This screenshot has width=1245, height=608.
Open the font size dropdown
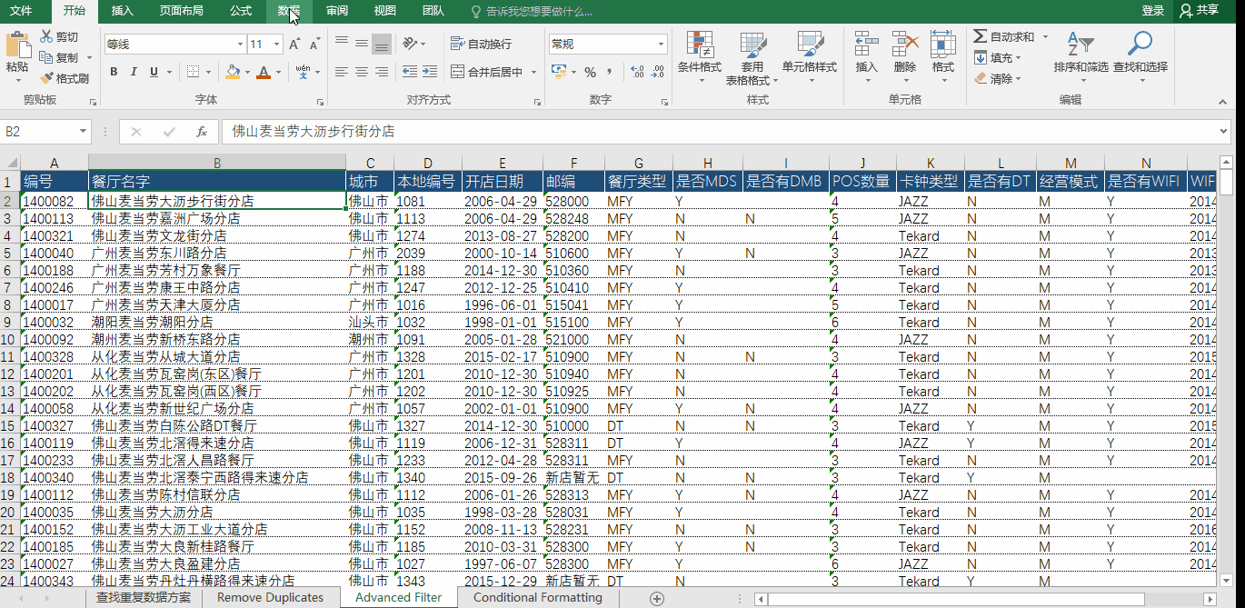(276, 45)
